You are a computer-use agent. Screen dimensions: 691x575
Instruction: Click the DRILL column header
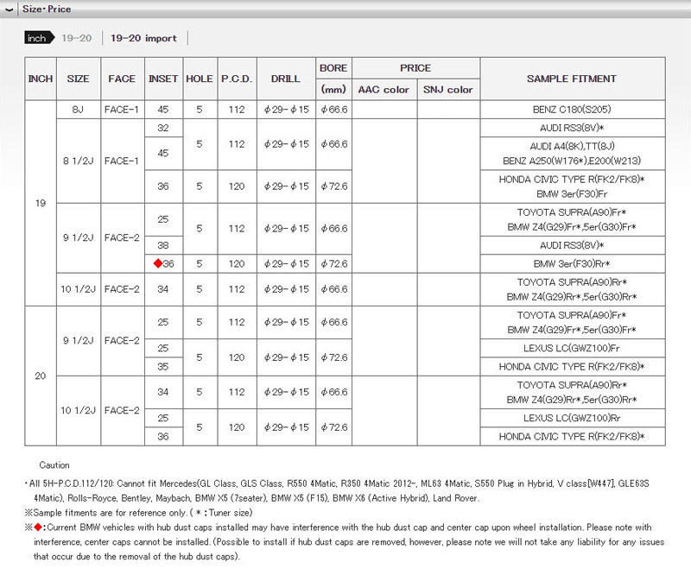286,79
